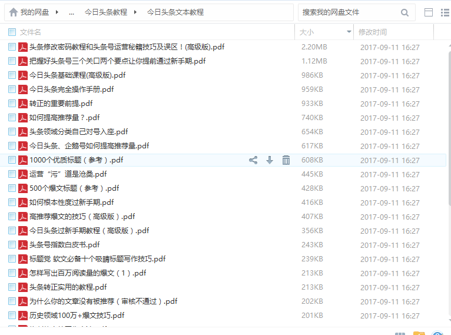This screenshot has height=335, width=451.
Task: Click PDF icon of 500个爆文标题 file
Action: coord(23,188)
